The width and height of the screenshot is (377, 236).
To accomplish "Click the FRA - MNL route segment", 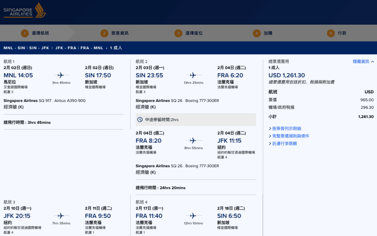I will point(92,48).
